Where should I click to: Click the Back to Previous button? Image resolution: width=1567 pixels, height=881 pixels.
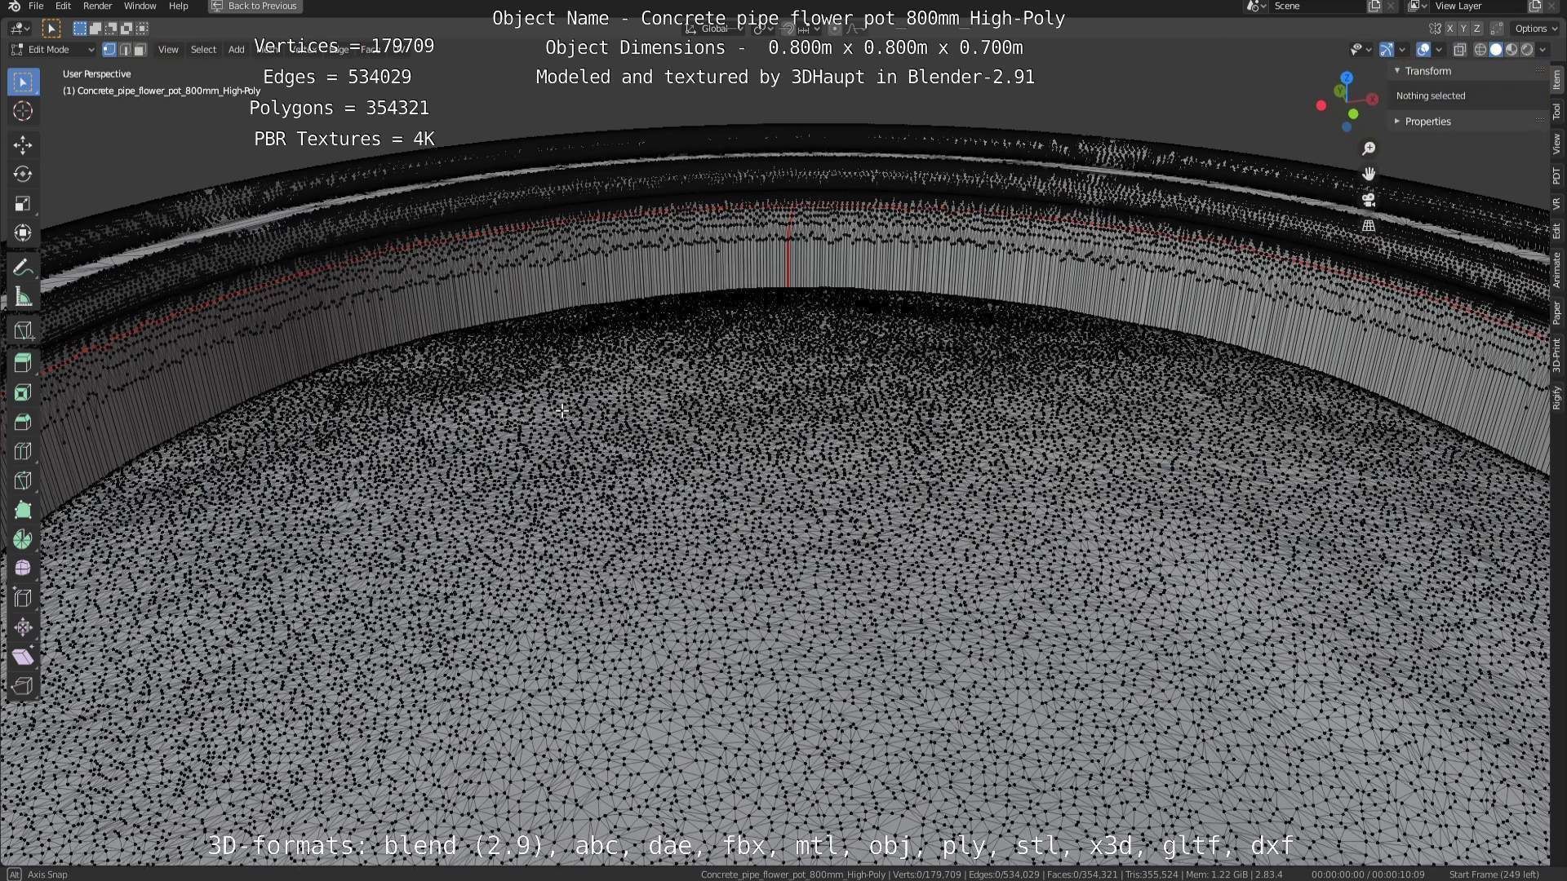point(255,6)
